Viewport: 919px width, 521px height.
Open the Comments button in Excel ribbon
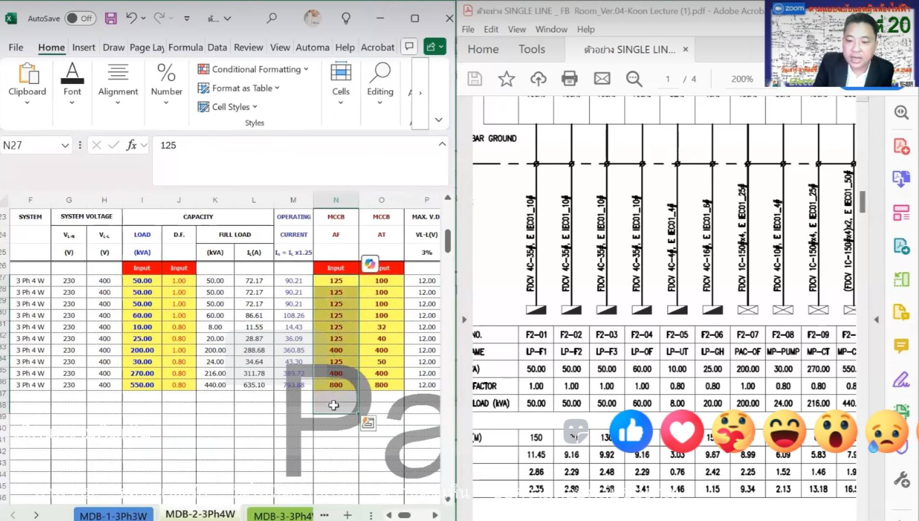(x=409, y=46)
